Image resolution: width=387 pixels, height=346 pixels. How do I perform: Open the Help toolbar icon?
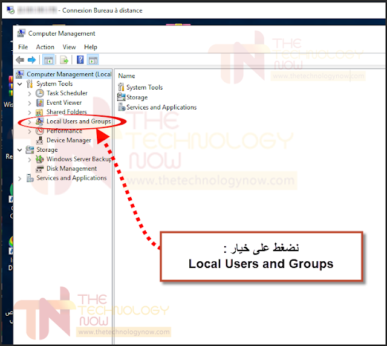tap(80, 60)
